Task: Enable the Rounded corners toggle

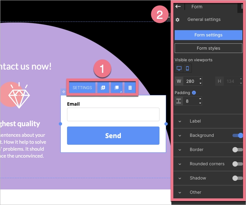Action: tap(237, 164)
